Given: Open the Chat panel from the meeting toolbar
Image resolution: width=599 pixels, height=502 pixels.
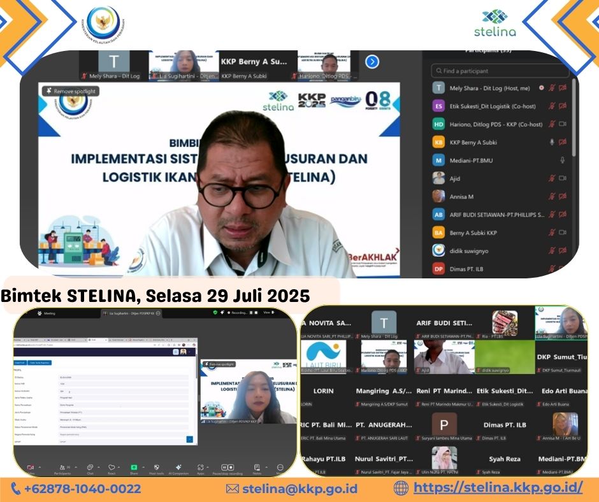Looking at the screenshot, I should (90, 467).
